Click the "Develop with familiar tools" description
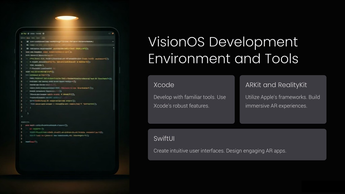345x194 pixels. pyautogui.click(x=190, y=101)
